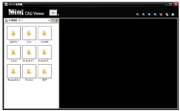The image size is (180, 111).
Task: Select the AppData folder thumbnail
Action: click(14, 33)
